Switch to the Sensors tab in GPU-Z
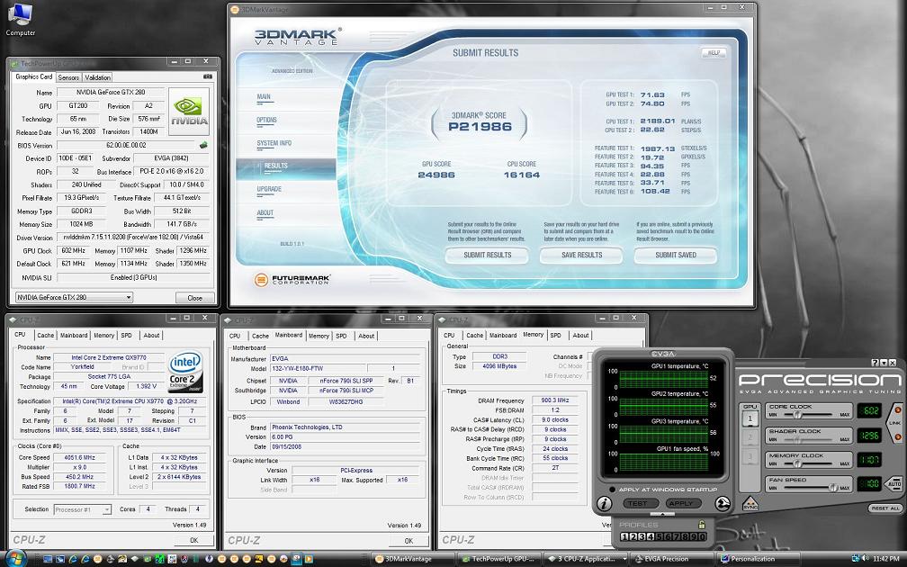Image resolution: width=907 pixels, height=567 pixels. pos(68,77)
